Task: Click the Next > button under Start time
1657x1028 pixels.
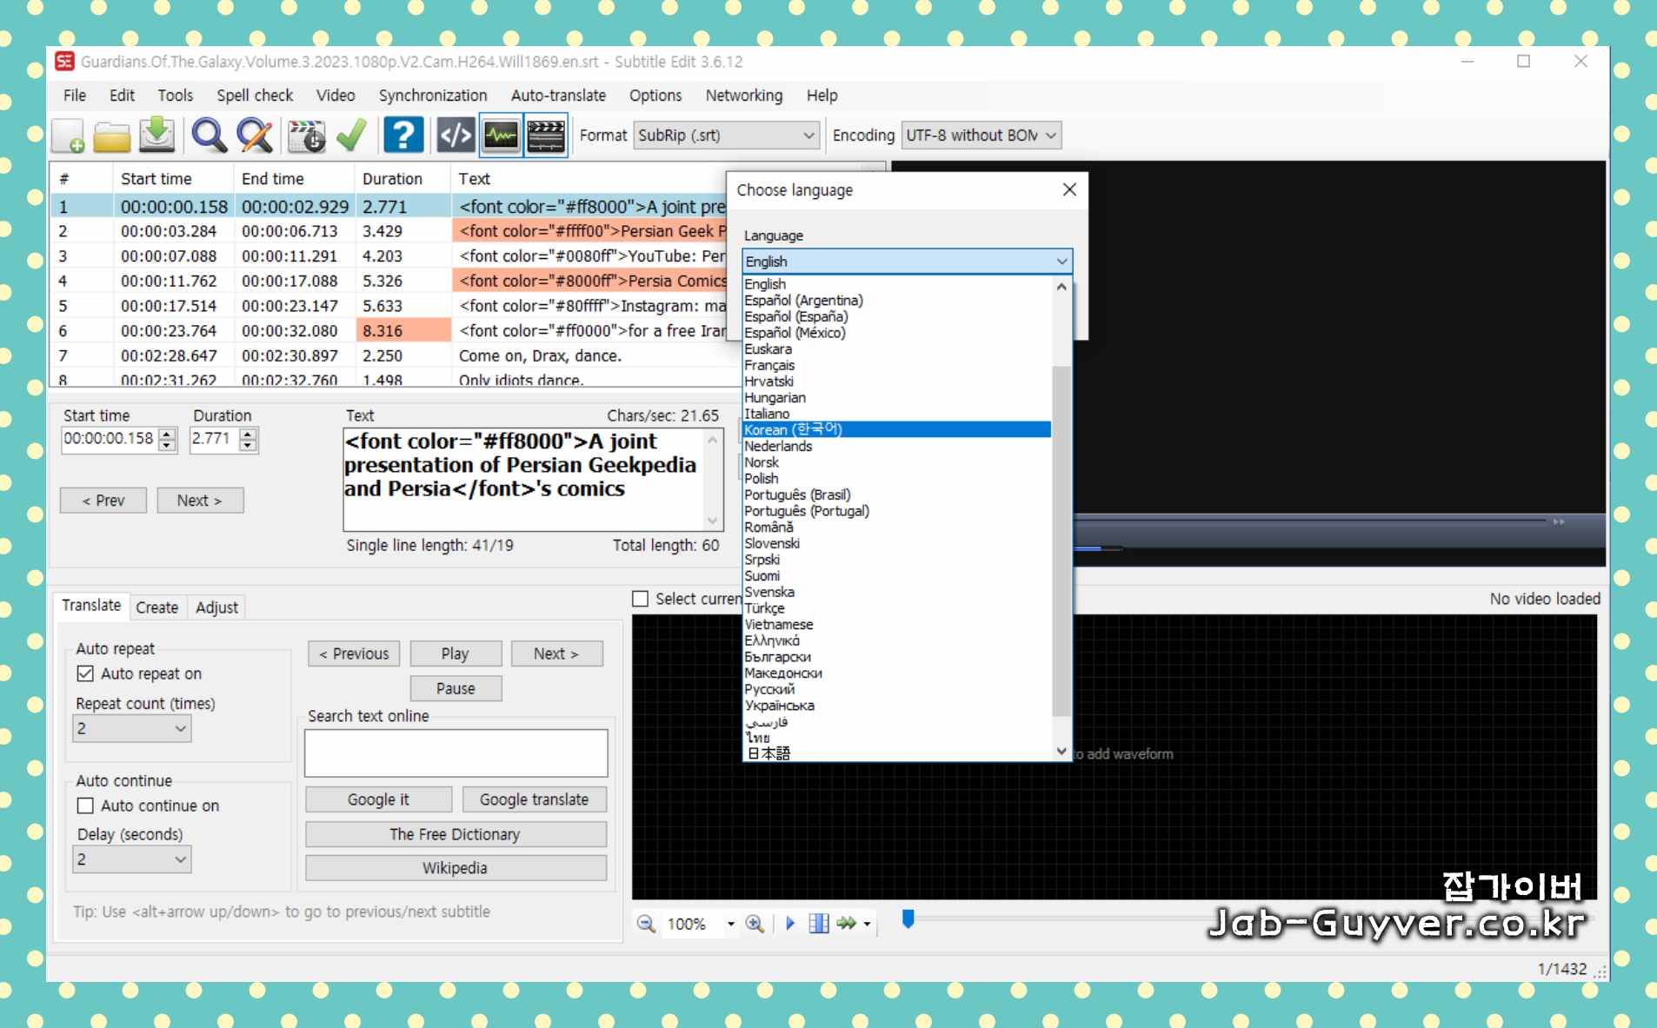Action: coord(200,501)
